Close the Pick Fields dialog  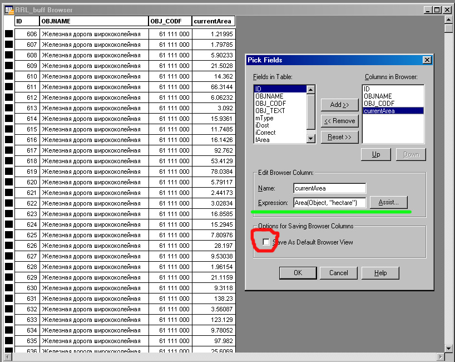pos(427,60)
